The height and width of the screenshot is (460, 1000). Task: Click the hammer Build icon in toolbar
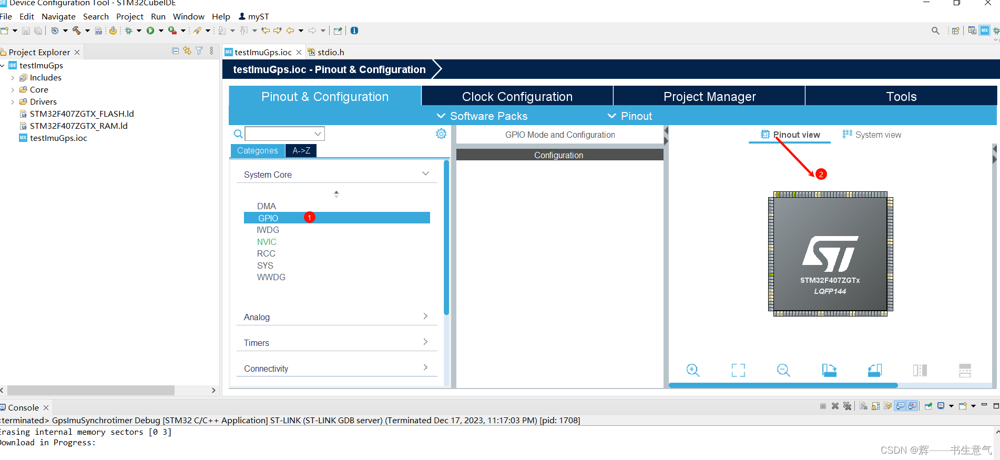coord(77,30)
